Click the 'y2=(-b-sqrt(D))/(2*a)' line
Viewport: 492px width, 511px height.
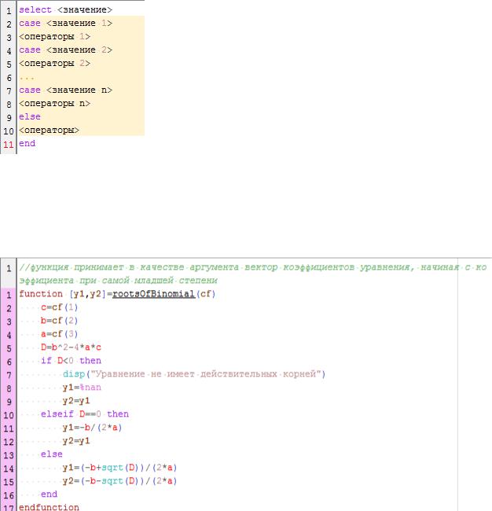click(x=119, y=481)
